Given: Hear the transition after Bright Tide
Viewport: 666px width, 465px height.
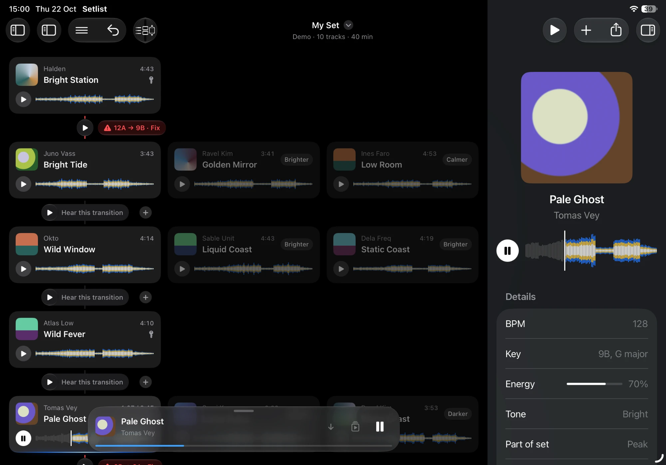Looking at the screenshot, I should (85, 213).
